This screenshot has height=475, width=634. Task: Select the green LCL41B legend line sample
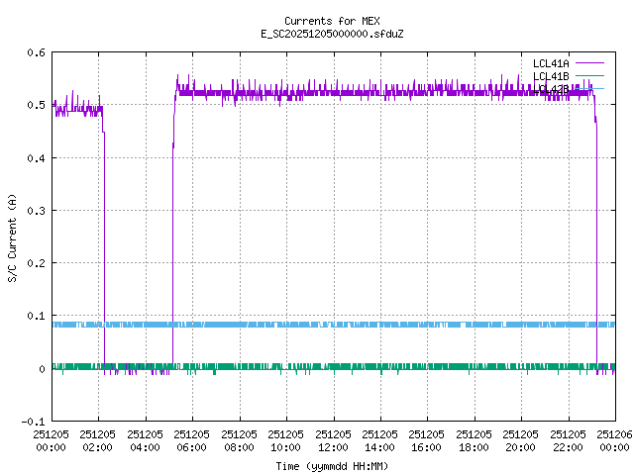pos(589,76)
